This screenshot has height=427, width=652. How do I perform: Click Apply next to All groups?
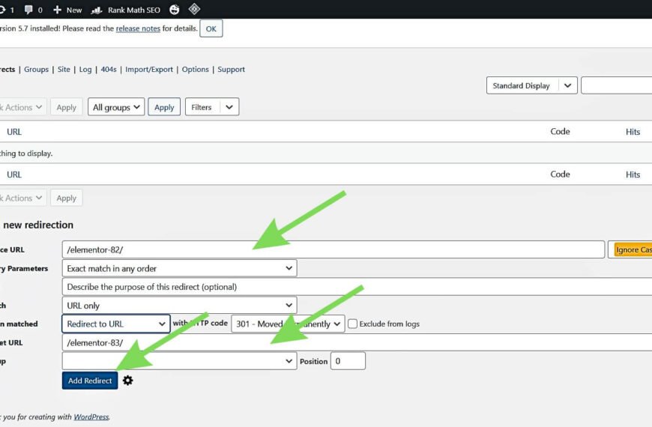tap(164, 107)
